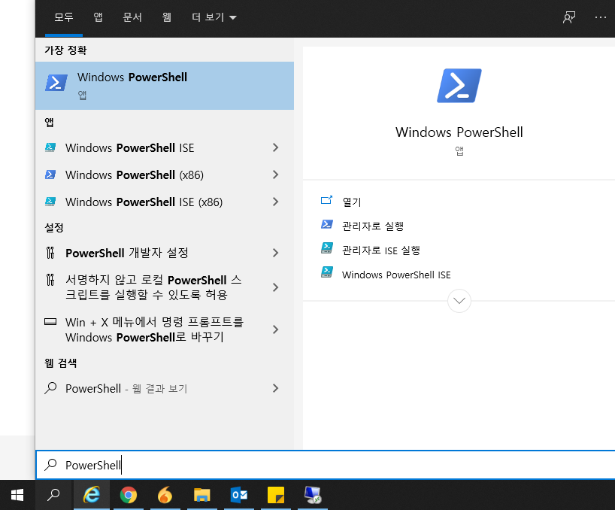Expand arrow for 서명하지 않고 로컬 PowerShell setting

[x=275, y=287]
